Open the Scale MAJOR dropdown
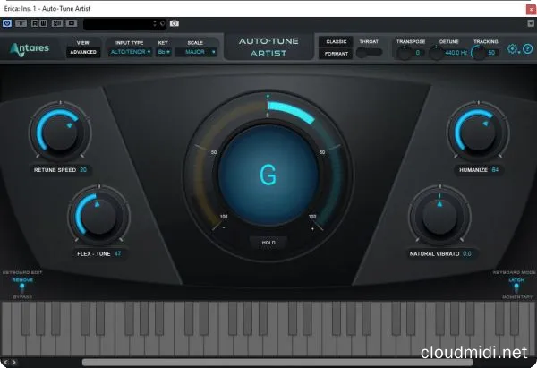Screen dimensions: 537x368 point(196,52)
